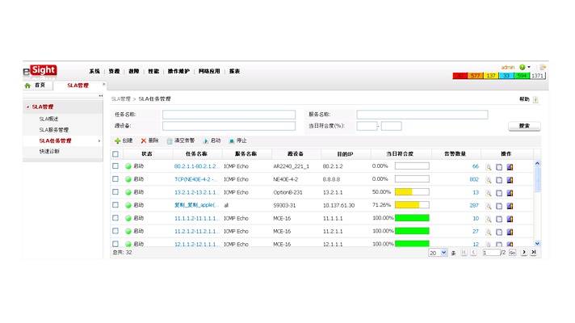Image resolution: width=575 pixels, height=323 pixels.
Task: Select the checkbox for the TCP(NE40E-4-2 task
Action: (115, 179)
